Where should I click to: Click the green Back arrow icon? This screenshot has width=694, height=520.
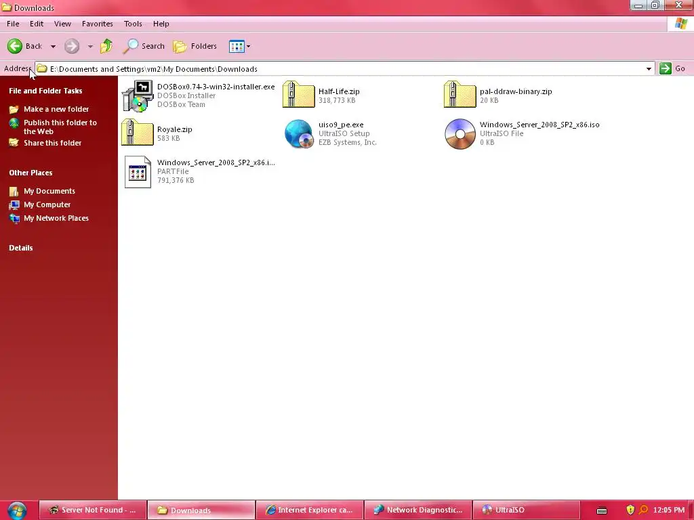(15, 46)
